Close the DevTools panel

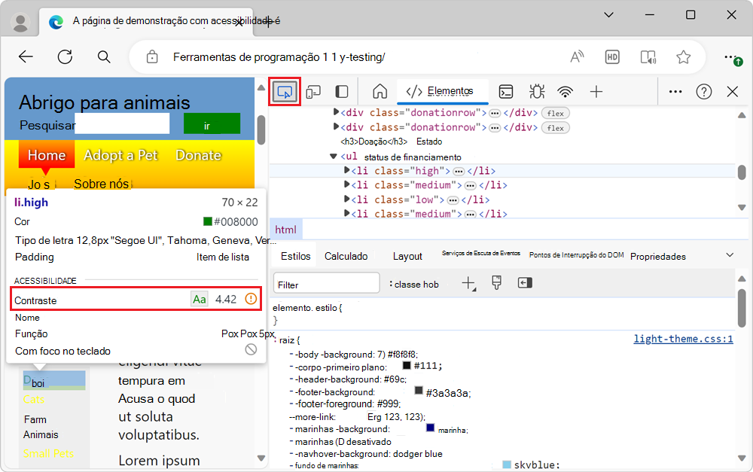[733, 91]
